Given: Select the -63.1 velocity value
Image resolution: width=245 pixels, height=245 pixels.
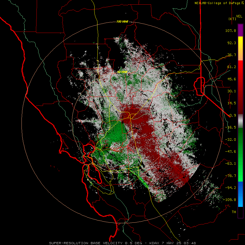Looking at the screenshot, I should pyautogui.click(x=231, y=164).
